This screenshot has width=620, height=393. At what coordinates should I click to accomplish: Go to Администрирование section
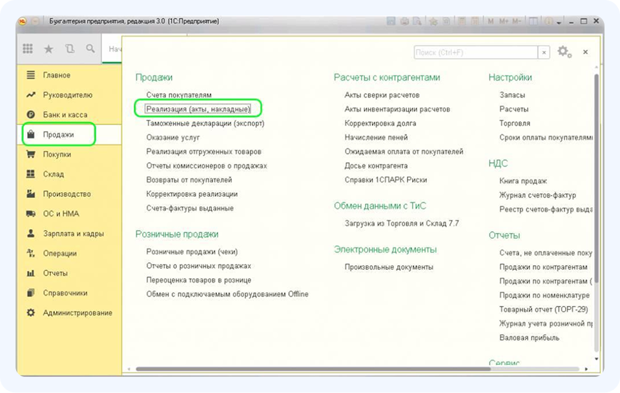pyautogui.click(x=77, y=313)
